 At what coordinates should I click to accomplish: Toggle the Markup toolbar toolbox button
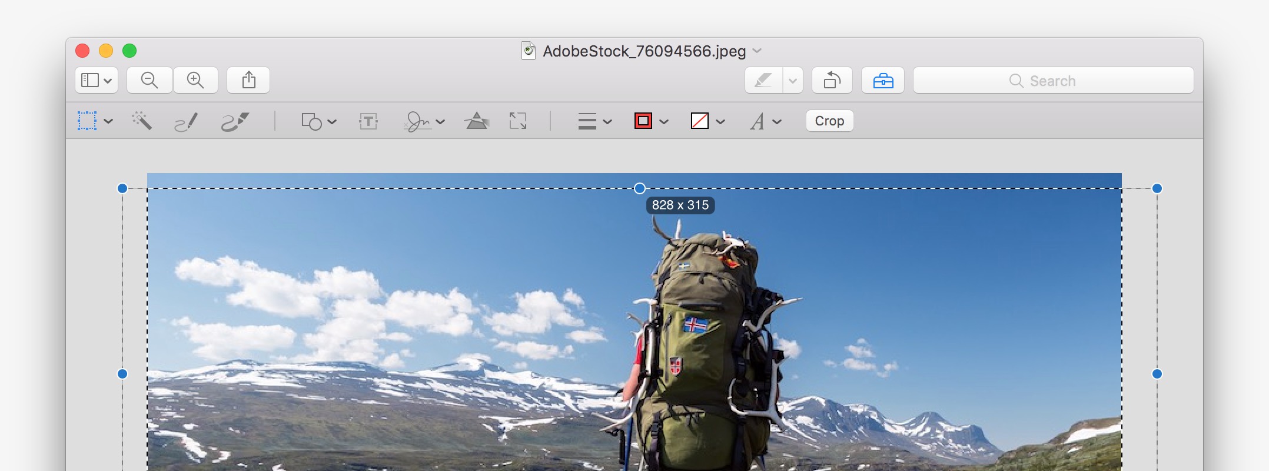click(883, 80)
